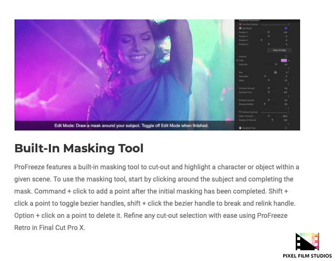This screenshot has height=261, width=336.
Task: Click the Hue dial control
Action: click(x=275, y=72)
